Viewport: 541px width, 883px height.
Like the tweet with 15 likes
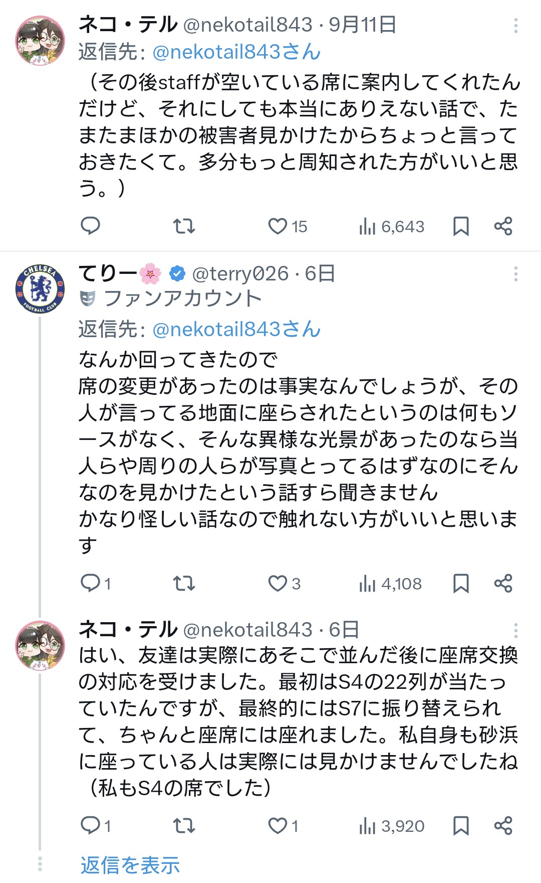pyautogui.click(x=278, y=226)
